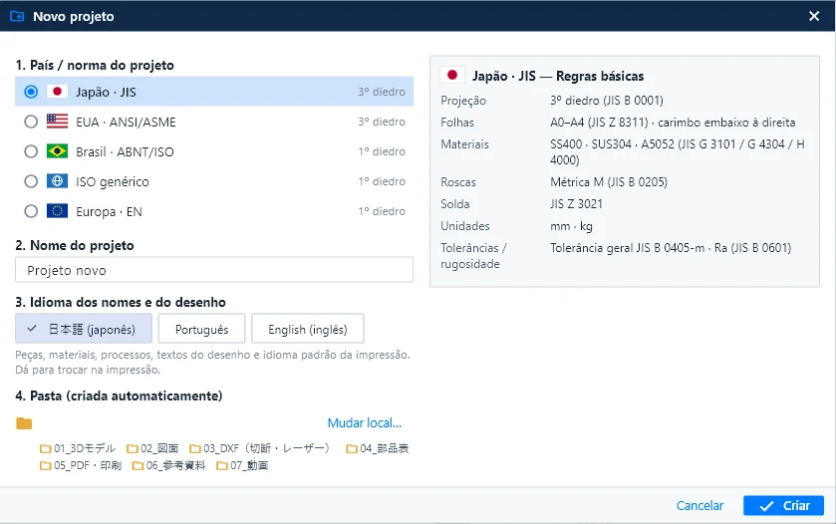The height and width of the screenshot is (524, 836).
Task: Choose 日本語 (japonês) language option
Action: [84, 329]
